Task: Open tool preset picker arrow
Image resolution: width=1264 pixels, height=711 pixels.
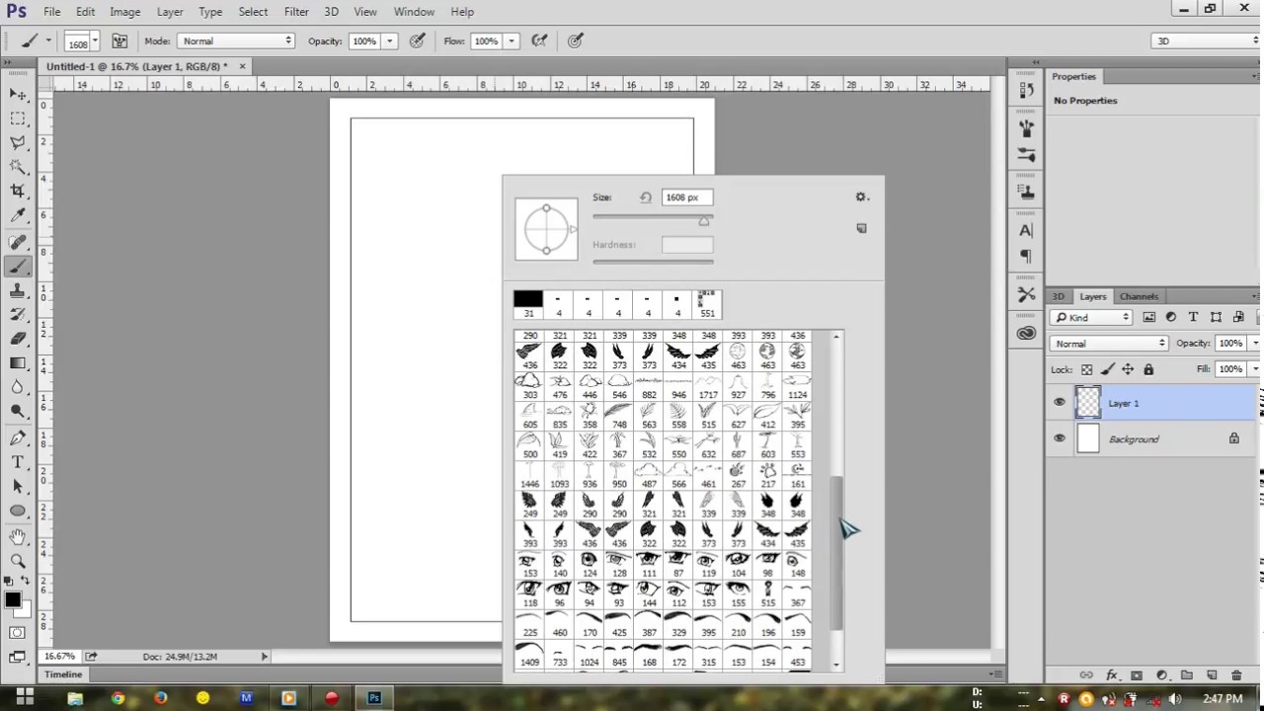Action: pyautogui.click(x=47, y=40)
